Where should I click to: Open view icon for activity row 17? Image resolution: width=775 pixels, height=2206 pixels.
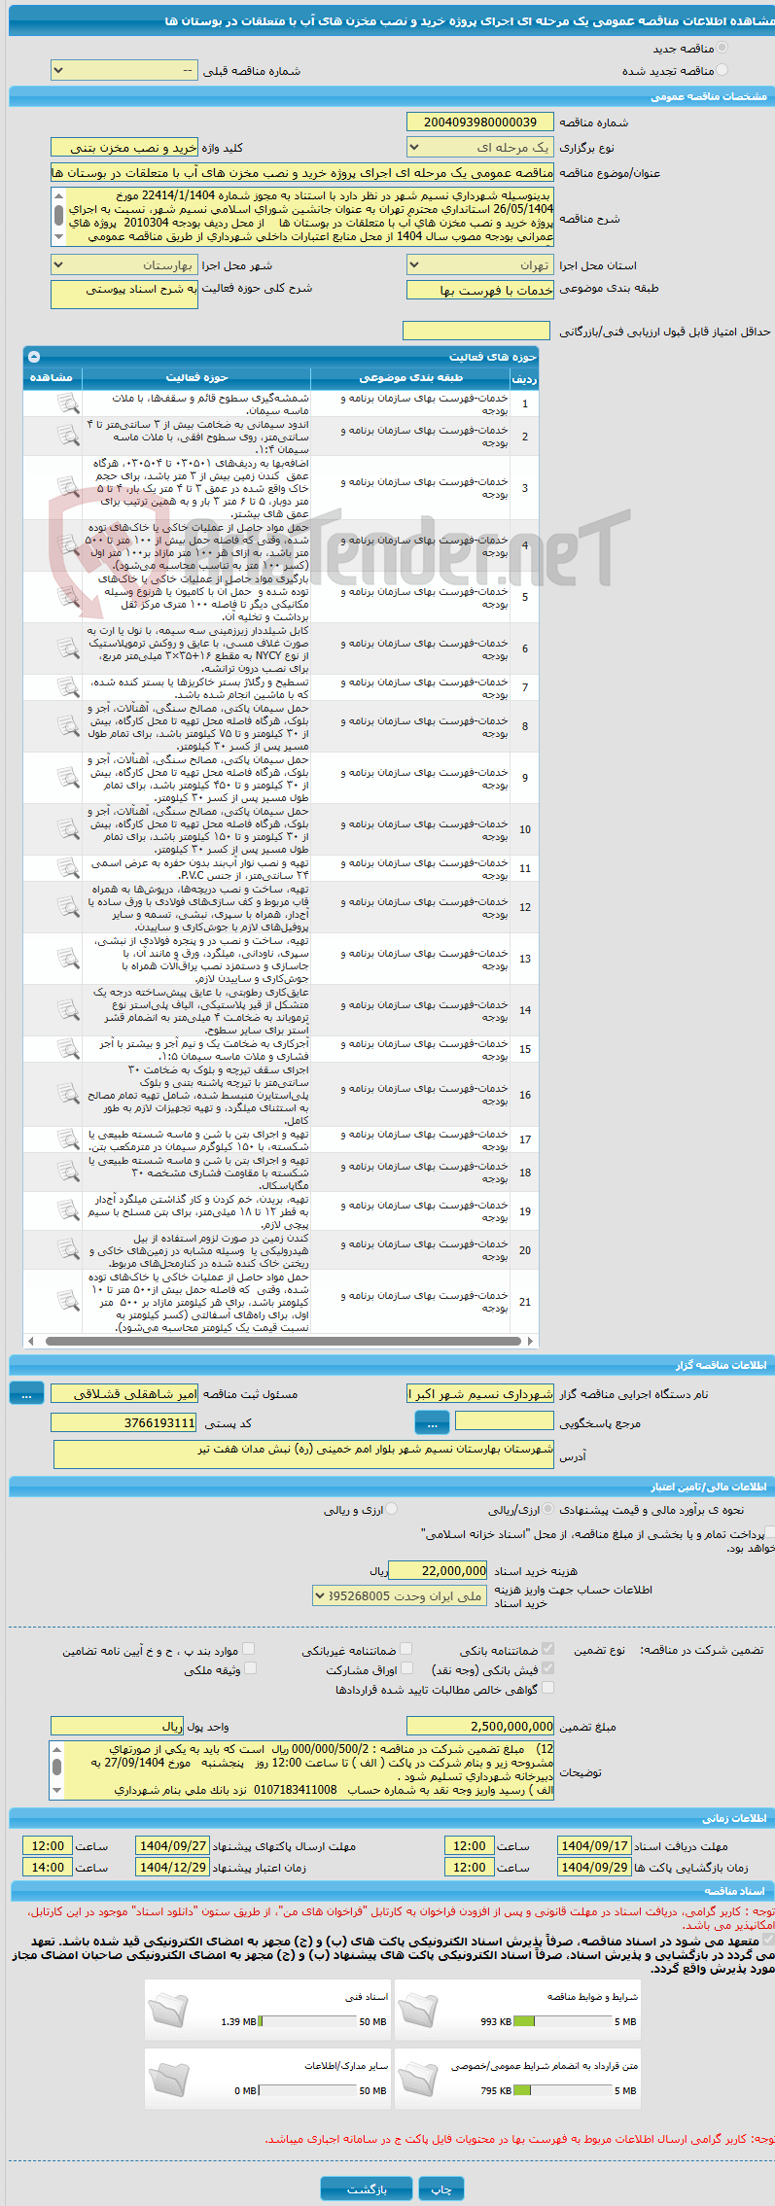tap(67, 1139)
